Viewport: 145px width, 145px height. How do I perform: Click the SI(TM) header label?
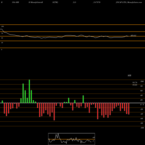point(55,2)
